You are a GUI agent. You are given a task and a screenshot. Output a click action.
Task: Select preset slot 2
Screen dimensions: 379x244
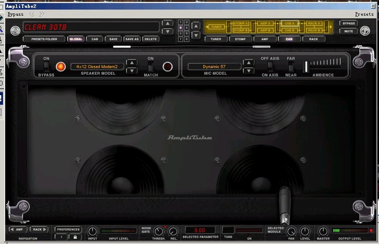187,22
